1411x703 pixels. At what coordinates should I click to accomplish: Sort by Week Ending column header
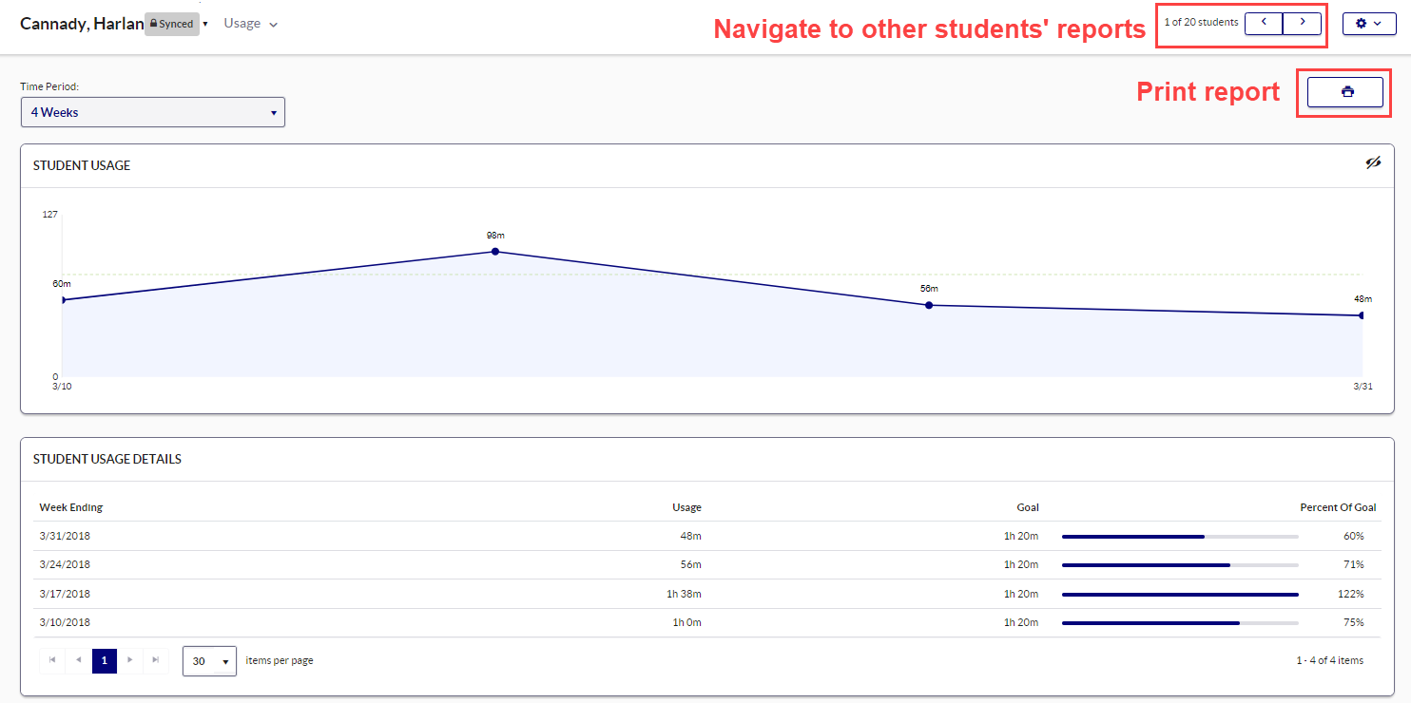coord(71,507)
